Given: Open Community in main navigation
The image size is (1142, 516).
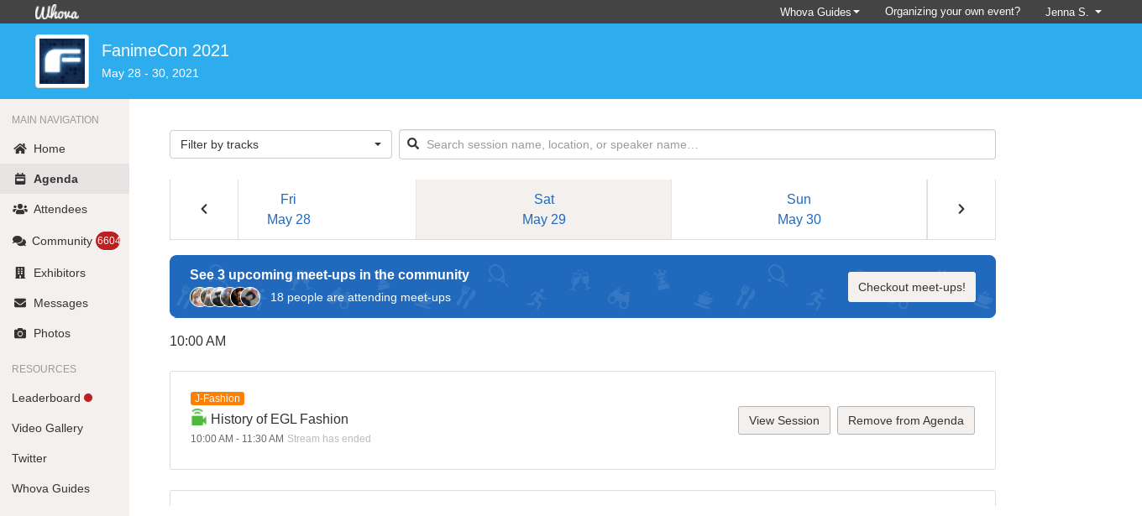Looking at the screenshot, I should click(x=65, y=241).
